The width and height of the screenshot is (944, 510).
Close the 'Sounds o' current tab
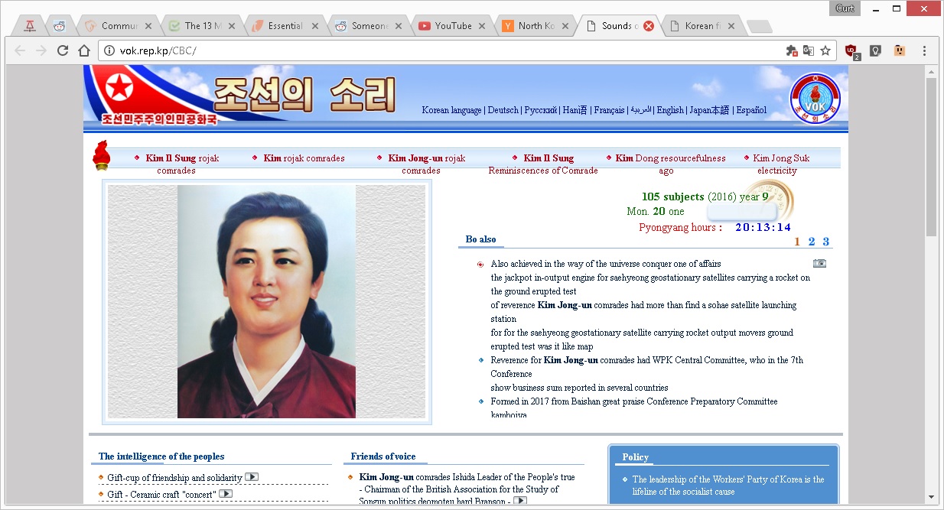pos(649,26)
